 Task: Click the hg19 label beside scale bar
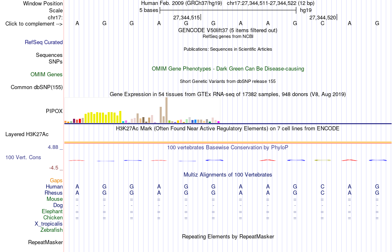click(x=306, y=10)
